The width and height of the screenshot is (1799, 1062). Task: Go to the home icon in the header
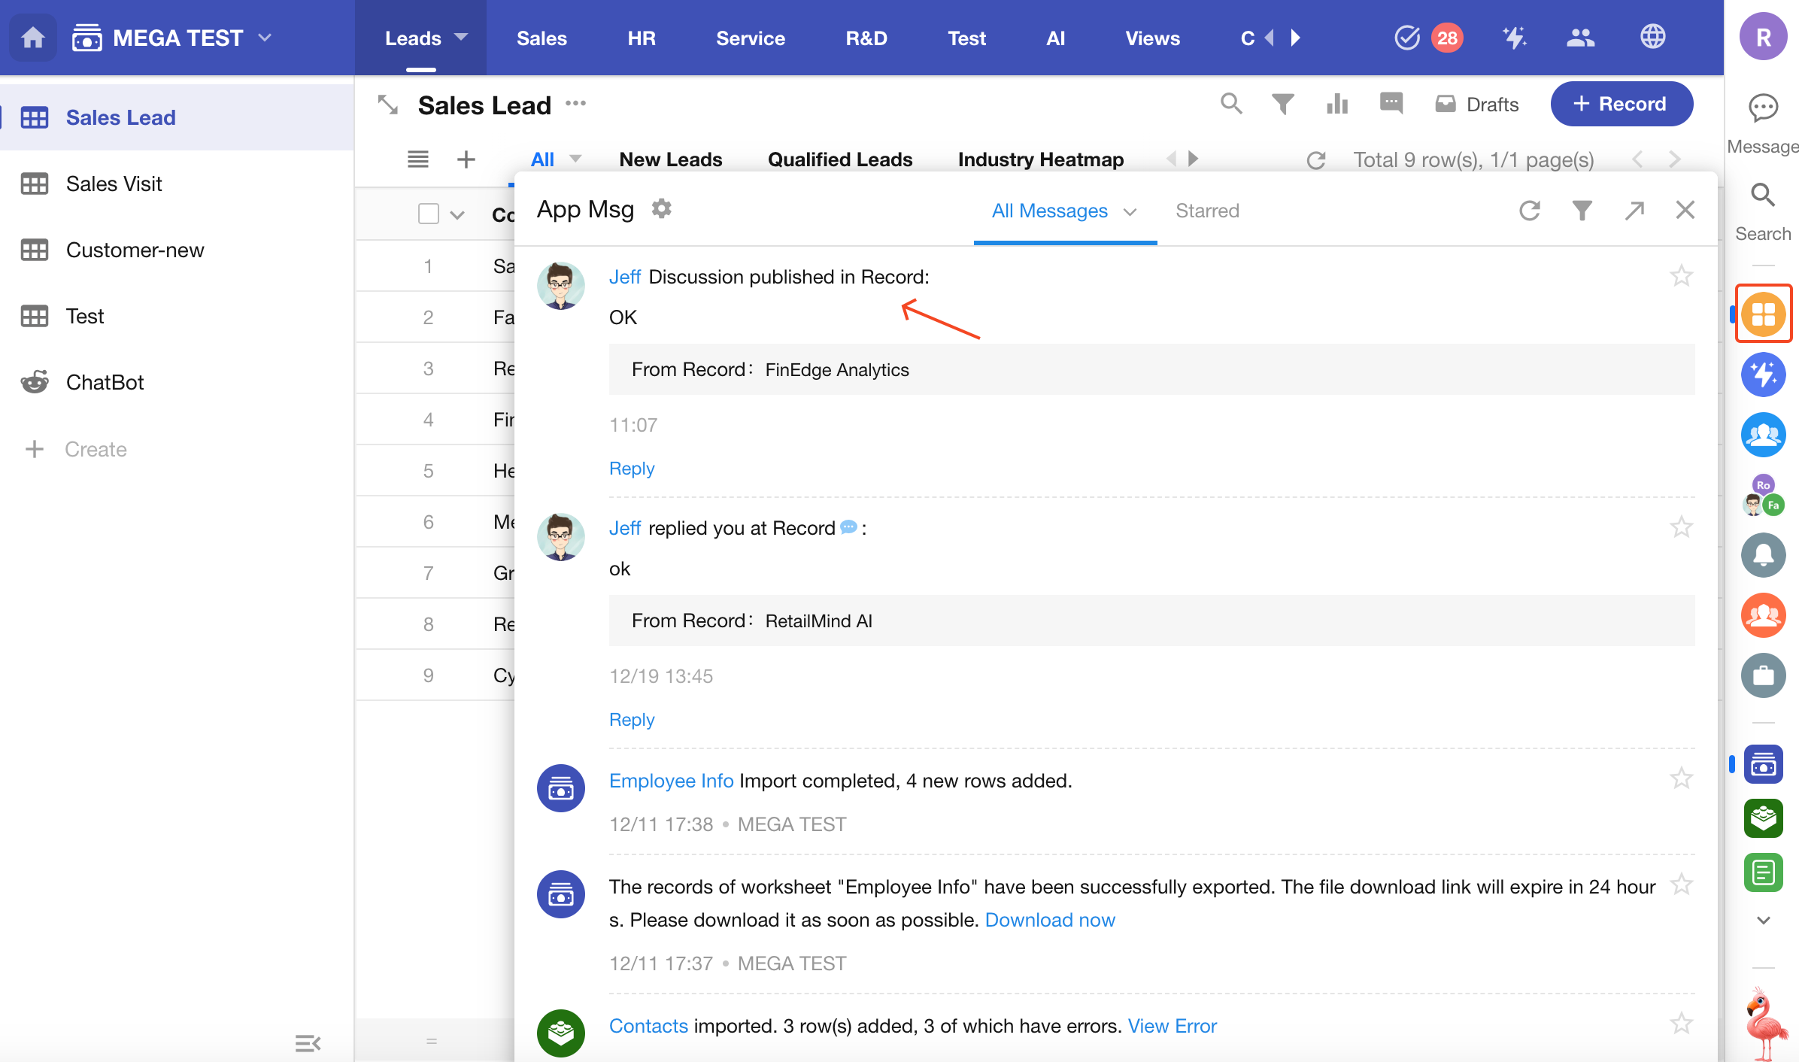[32, 38]
